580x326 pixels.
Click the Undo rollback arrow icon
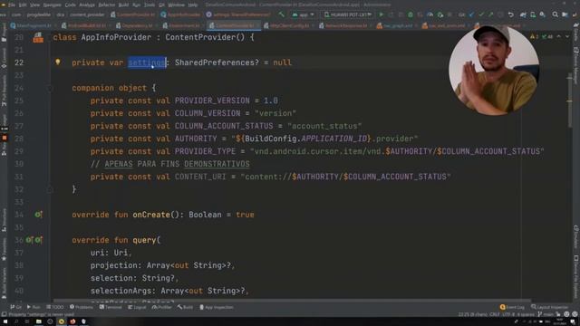[510, 14]
